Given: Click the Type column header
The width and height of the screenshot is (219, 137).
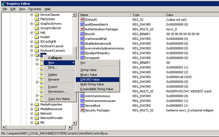Looking at the screenshot, I should [x=148, y=15].
